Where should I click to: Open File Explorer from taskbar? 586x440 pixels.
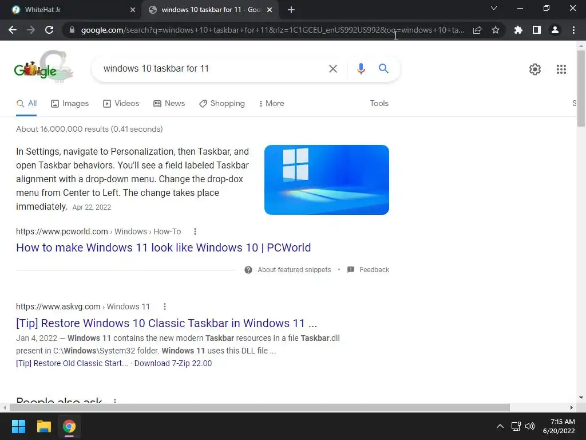pos(43,426)
